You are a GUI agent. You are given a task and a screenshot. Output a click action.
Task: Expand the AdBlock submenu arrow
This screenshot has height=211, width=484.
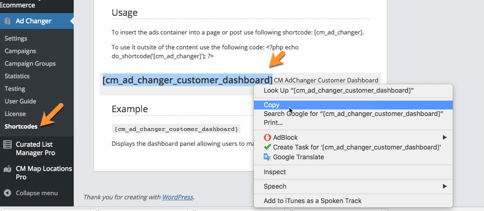point(445,137)
